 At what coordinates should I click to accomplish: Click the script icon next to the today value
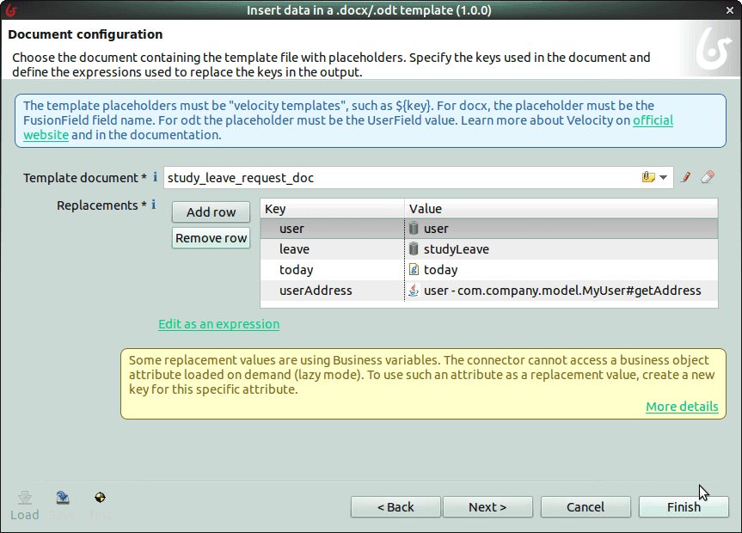[414, 269]
